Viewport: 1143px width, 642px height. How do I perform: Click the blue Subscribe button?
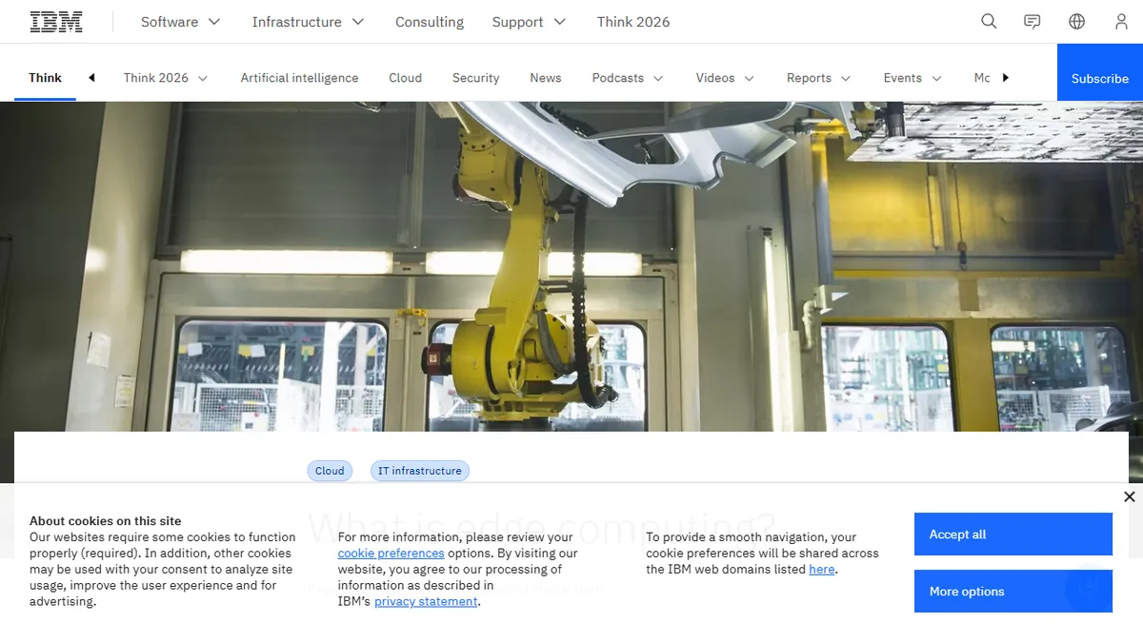coord(1099,77)
